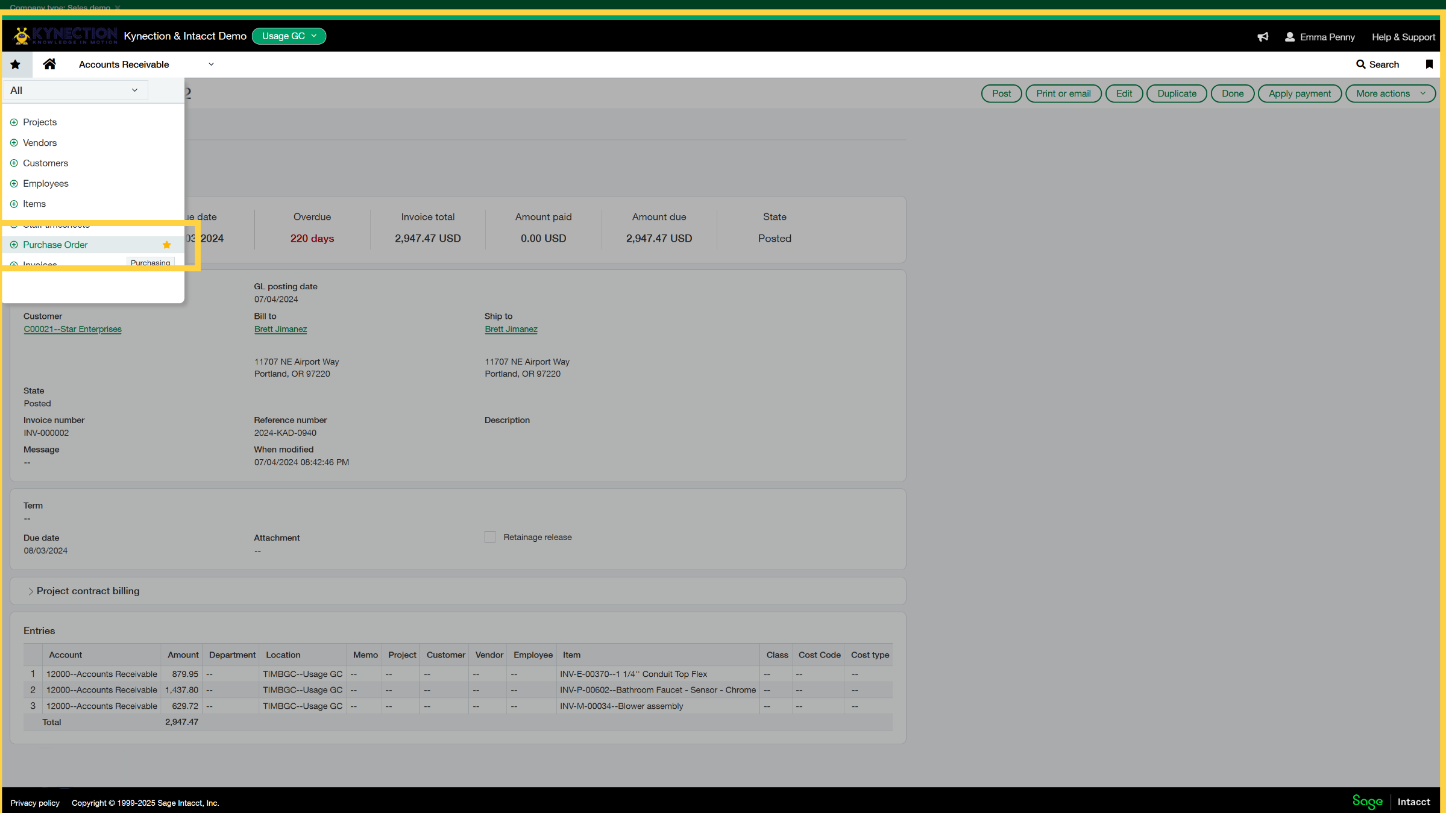Open the Accounts Receivable module dropdown
The image size is (1446, 813).
(146, 64)
